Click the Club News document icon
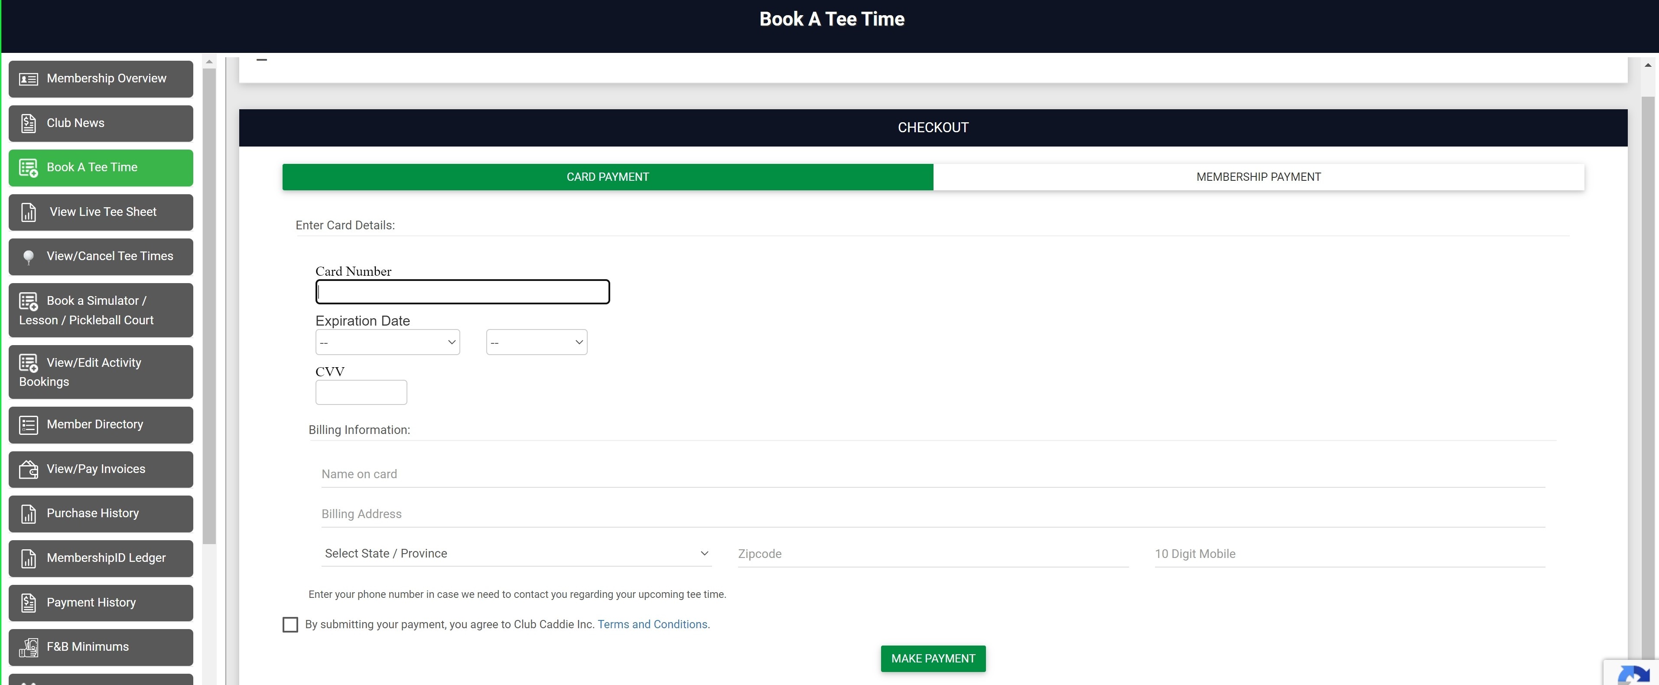The height and width of the screenshot is (685, 1659). (x=28, y=123)
